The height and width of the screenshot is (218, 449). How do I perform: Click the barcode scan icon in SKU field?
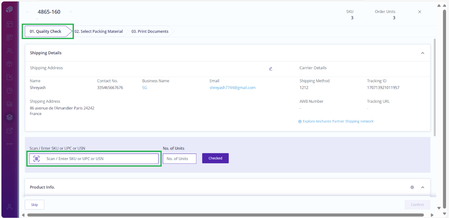pyautogui.click(x=36, y=158)
